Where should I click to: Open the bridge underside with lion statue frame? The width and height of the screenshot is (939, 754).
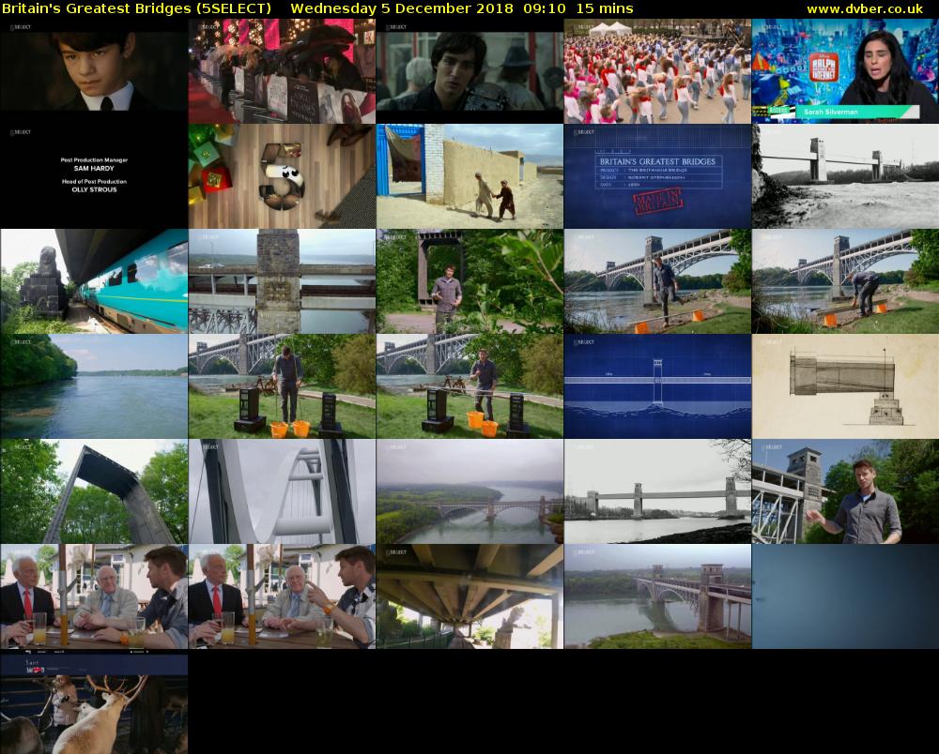[x=469, y=596]
